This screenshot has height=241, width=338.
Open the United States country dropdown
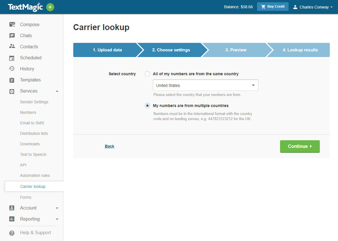pyautogui.click(x=205, y=85)
